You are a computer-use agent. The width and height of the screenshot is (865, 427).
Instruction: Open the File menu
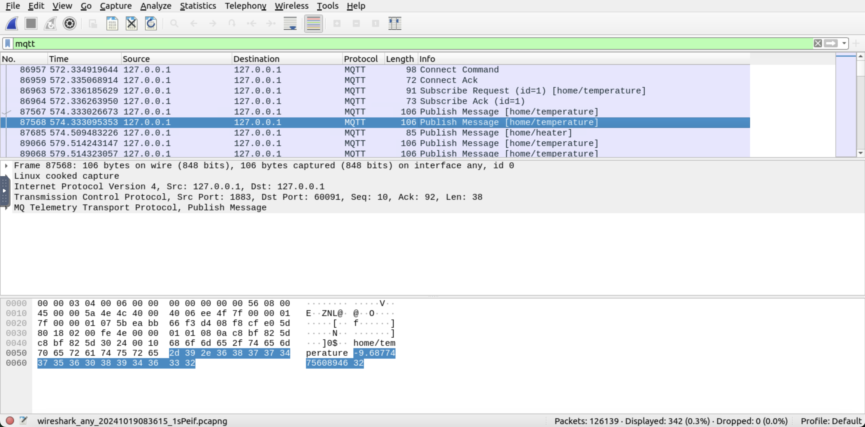(13, 6)
